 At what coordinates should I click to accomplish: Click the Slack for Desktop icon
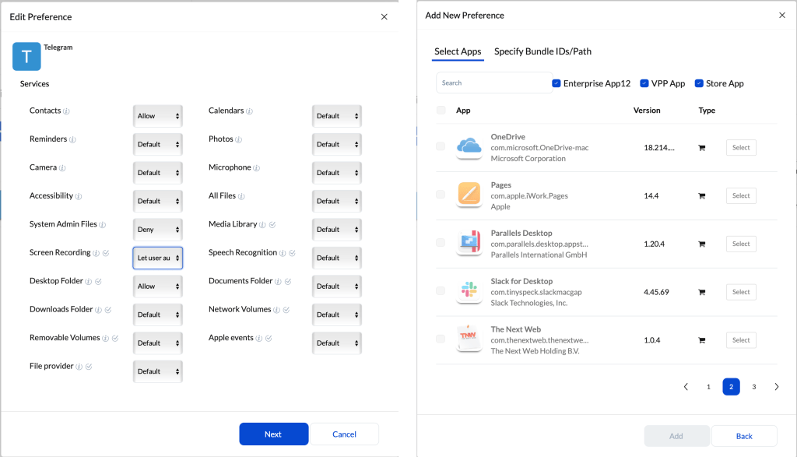pyautogui.click(x=469, y=292)
